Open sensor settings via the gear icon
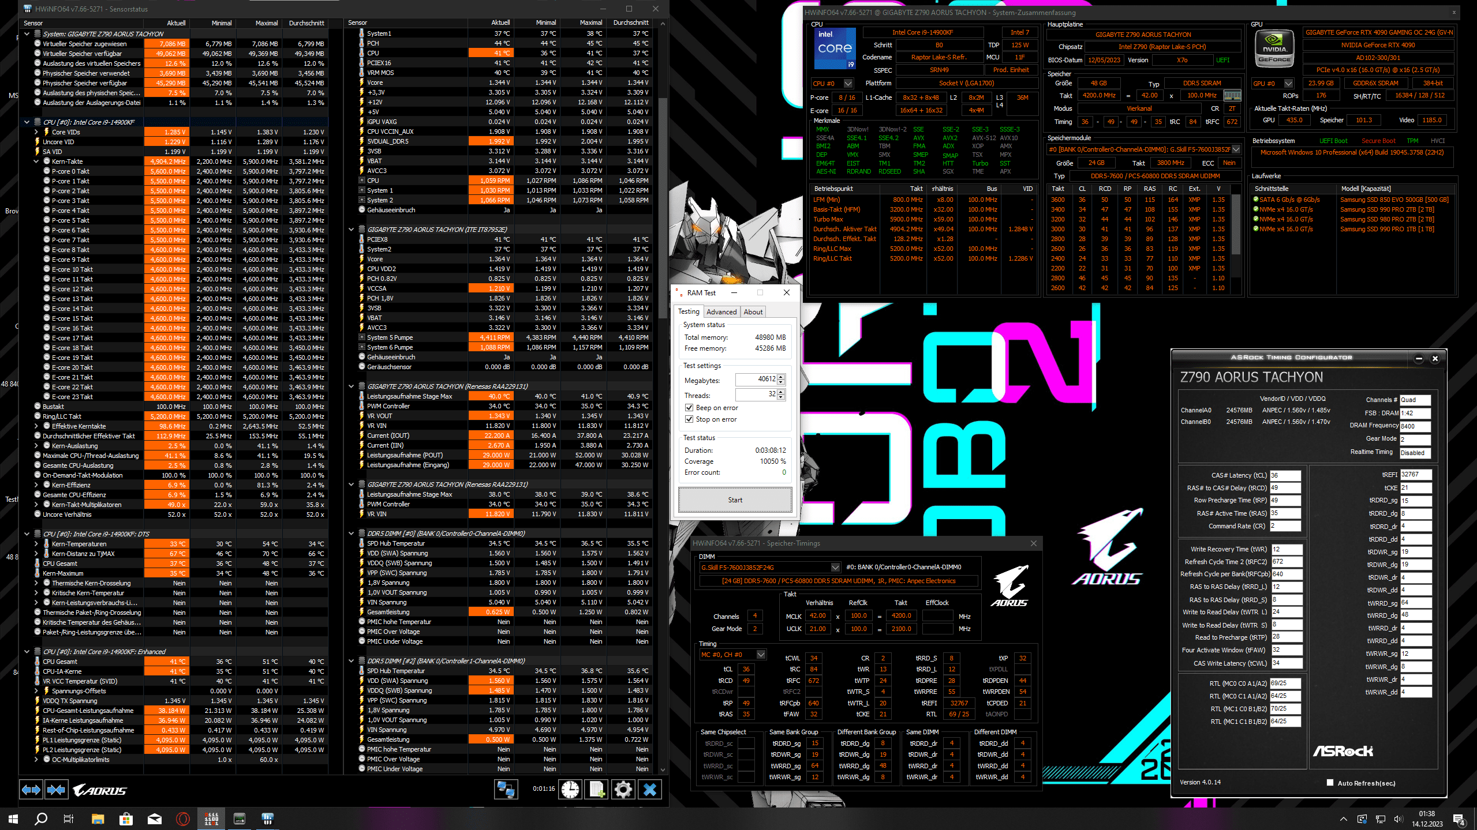This screenshot has height=830, width=1477. tap(623, 790)
